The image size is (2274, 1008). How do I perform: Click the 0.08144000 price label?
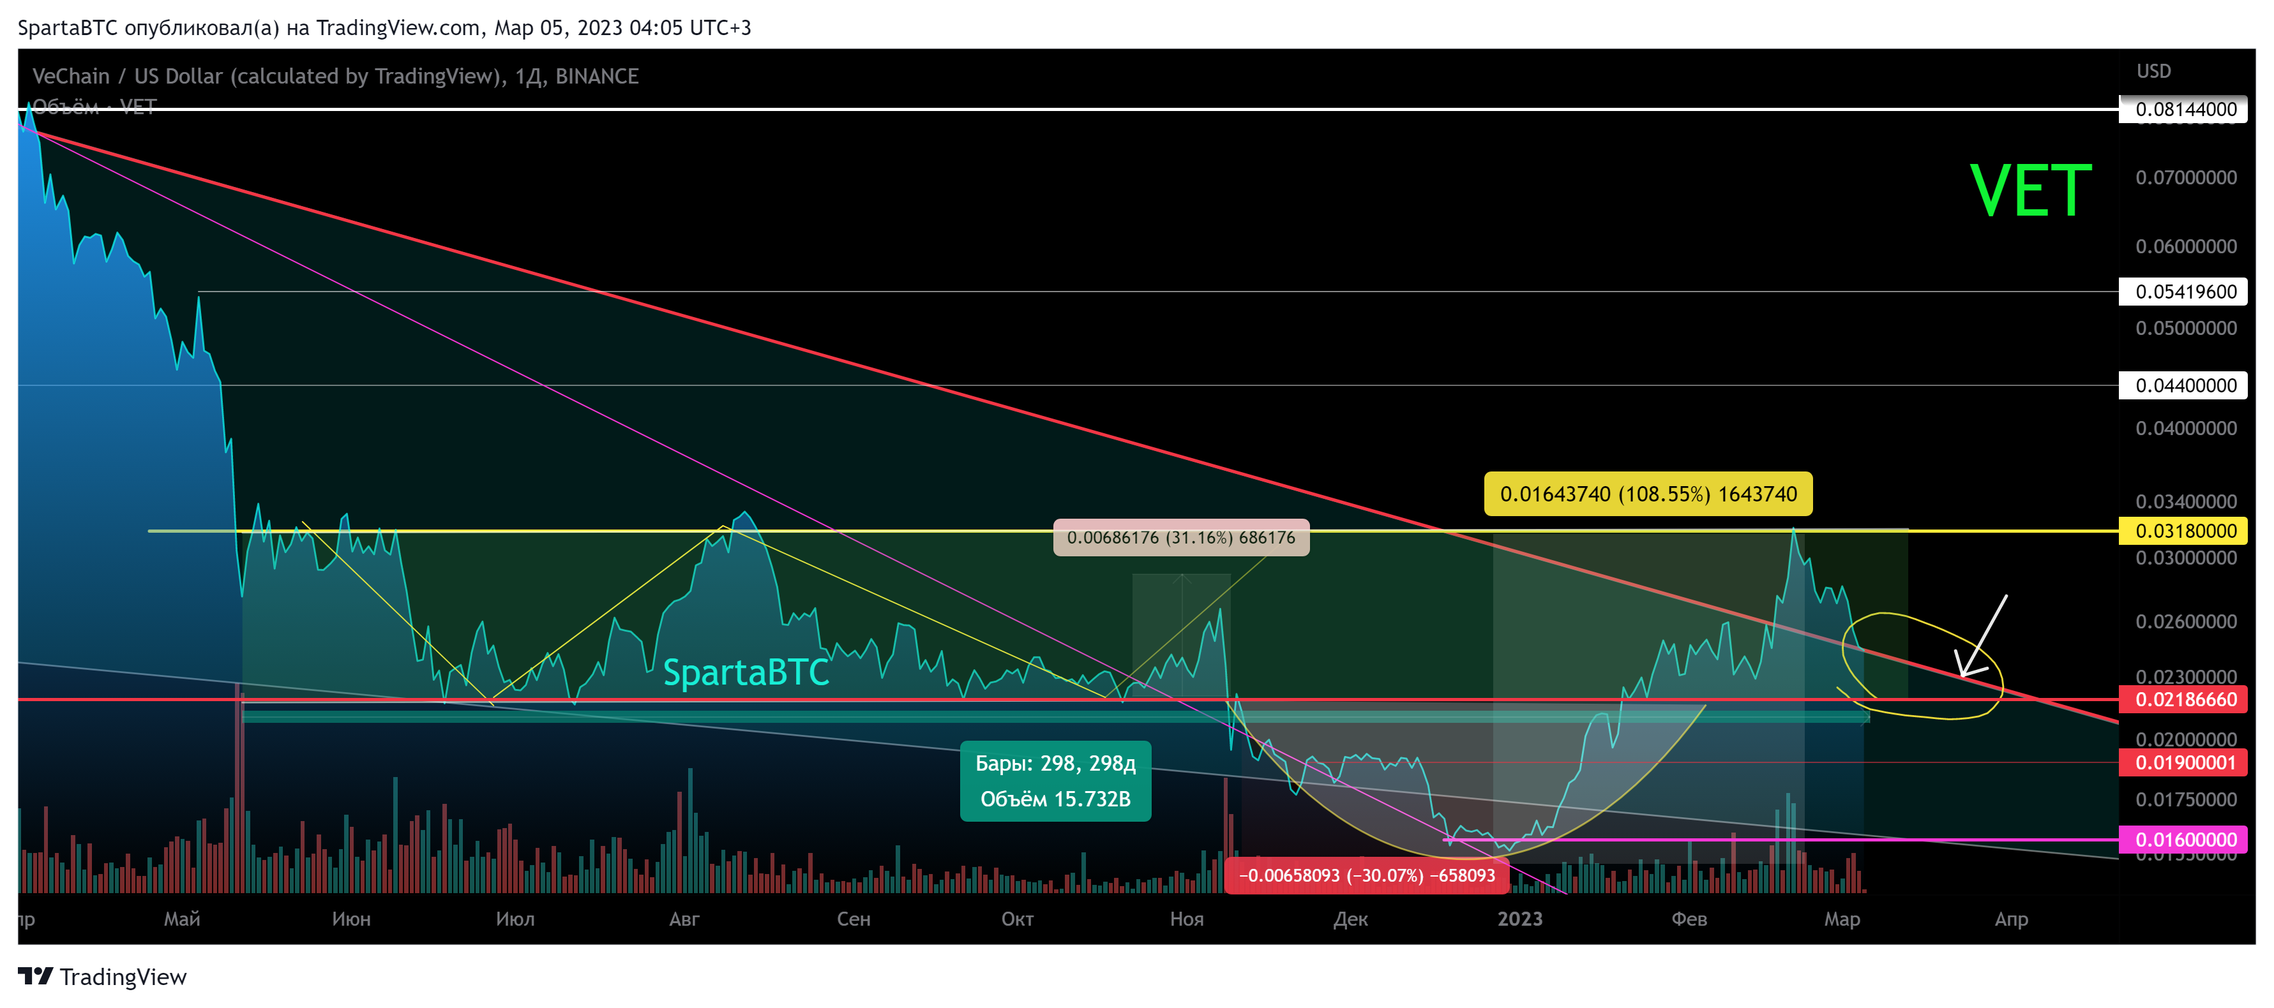2182,109
